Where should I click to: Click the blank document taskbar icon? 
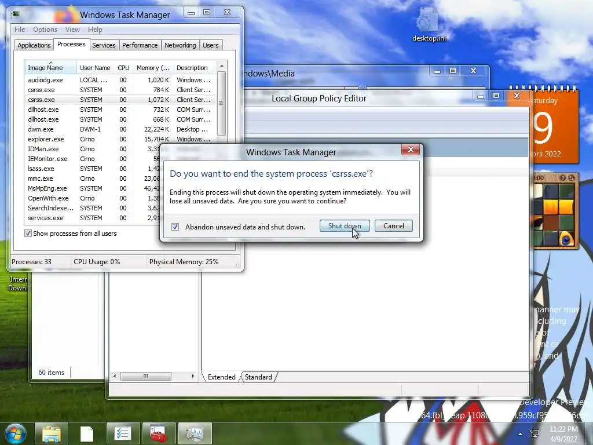(87, 433)
